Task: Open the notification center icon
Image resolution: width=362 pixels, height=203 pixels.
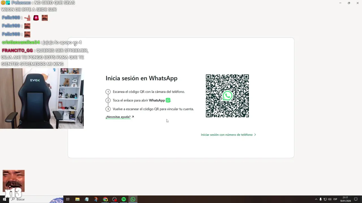Action: click(356, 199)
